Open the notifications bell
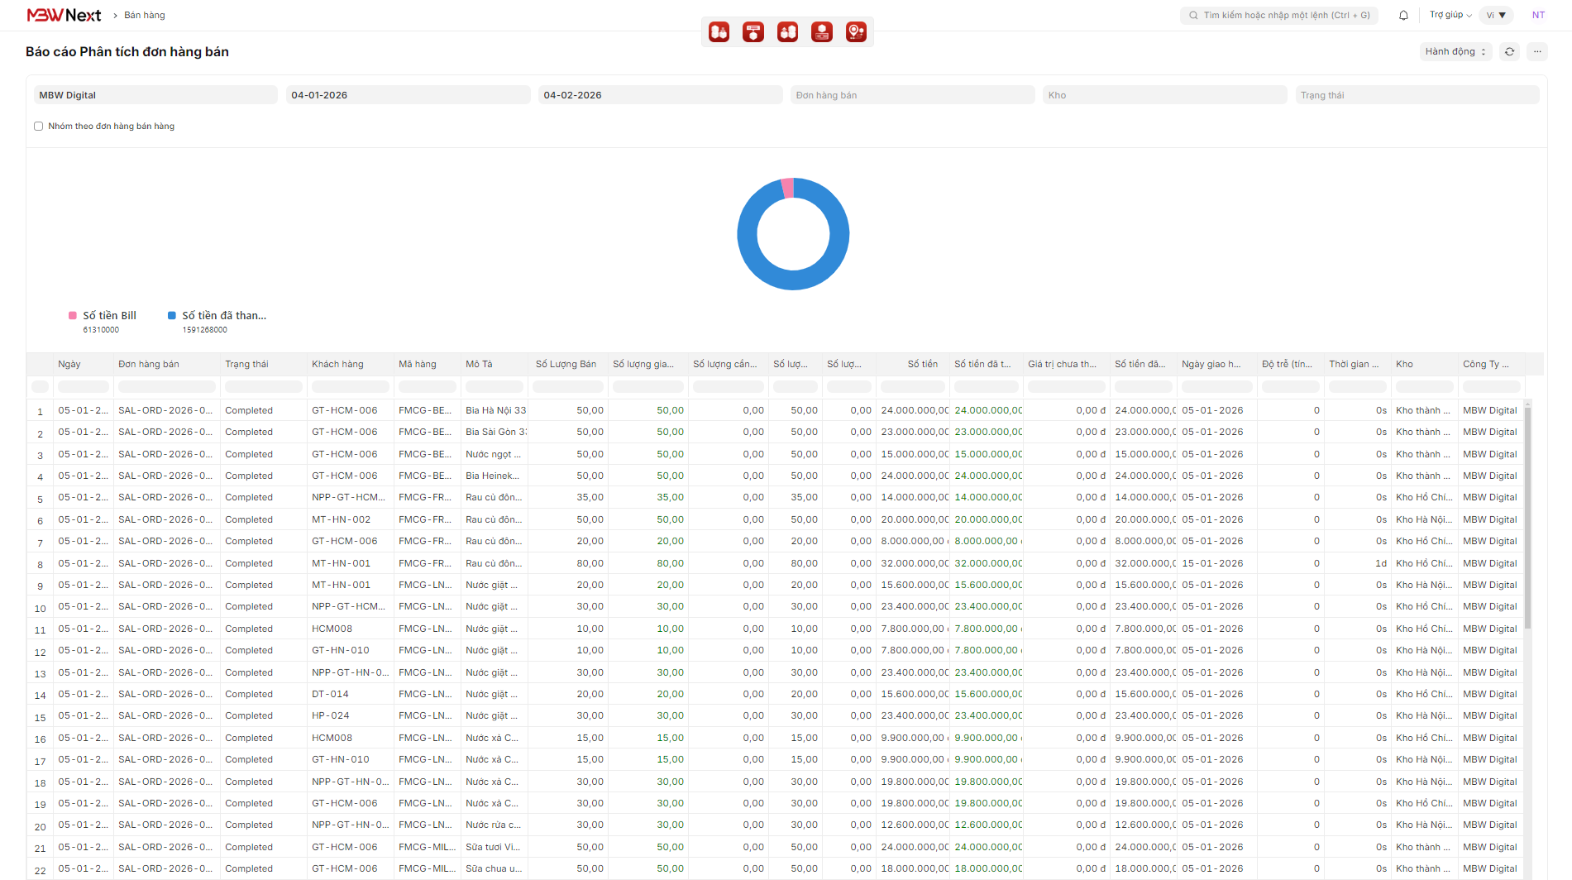 [x=1403, y=15]
